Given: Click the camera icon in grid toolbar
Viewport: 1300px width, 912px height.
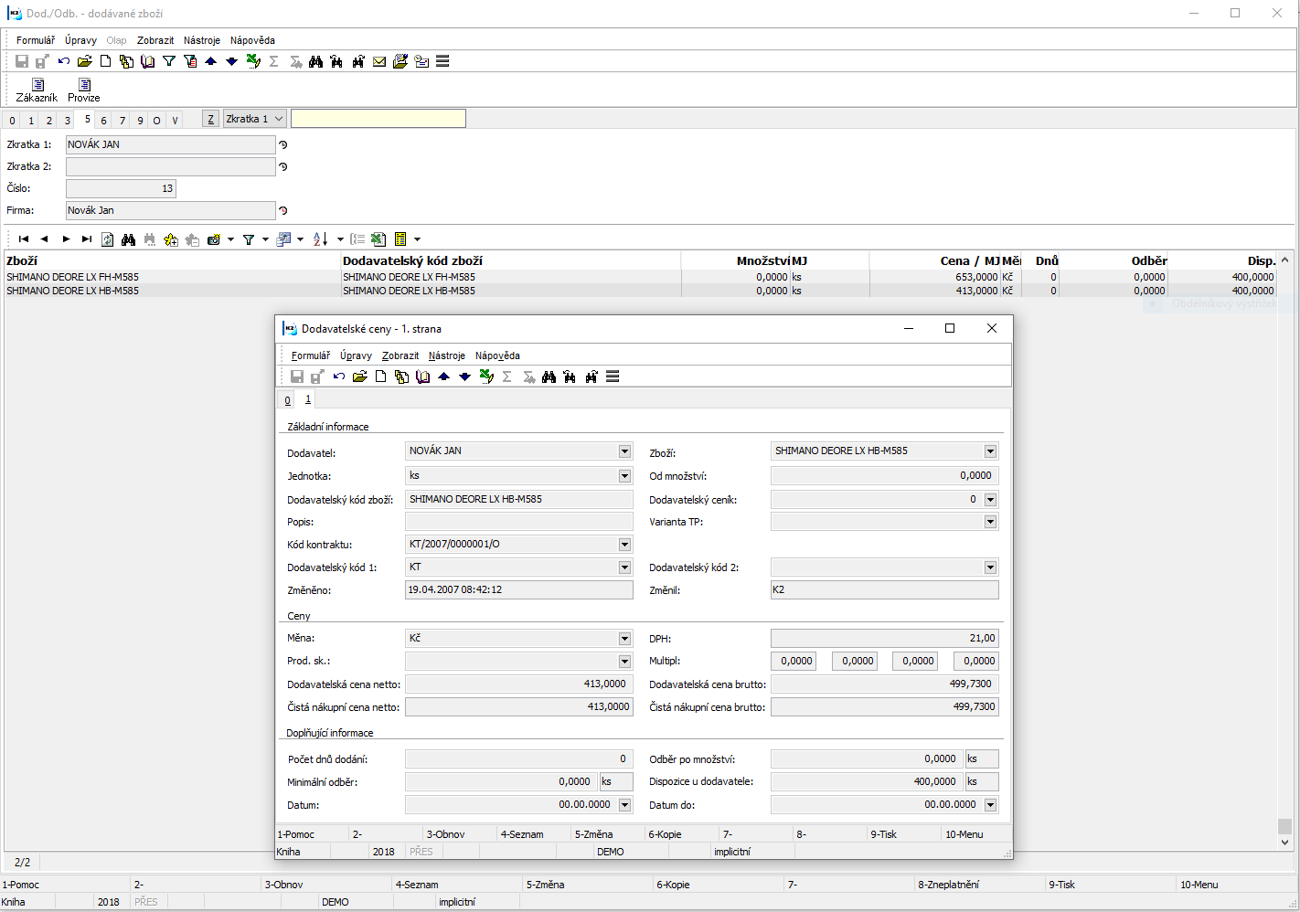Looking at the screenshot, I should [214, 239].
